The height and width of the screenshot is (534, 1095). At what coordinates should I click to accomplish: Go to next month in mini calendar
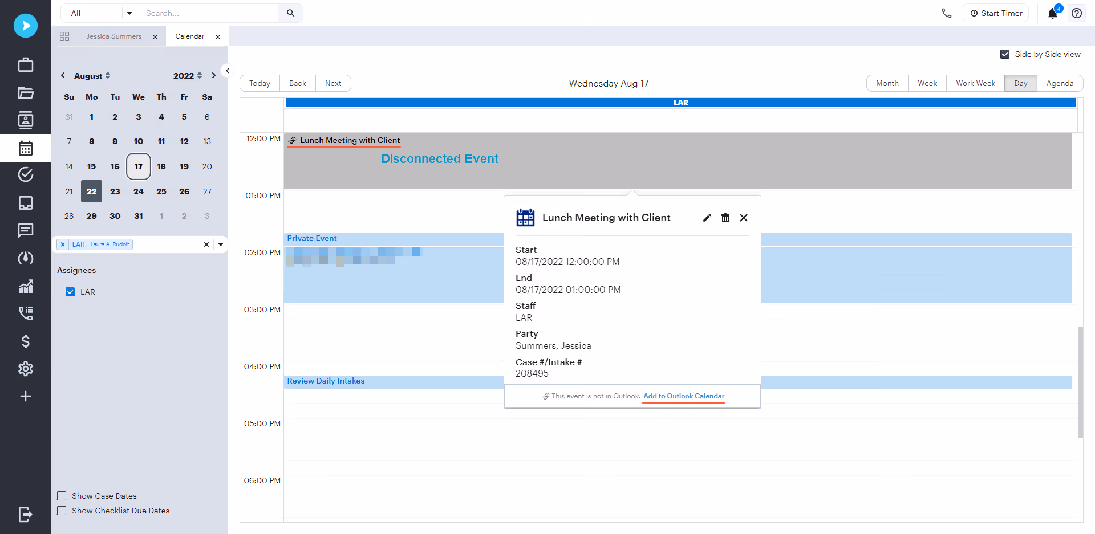214,75
